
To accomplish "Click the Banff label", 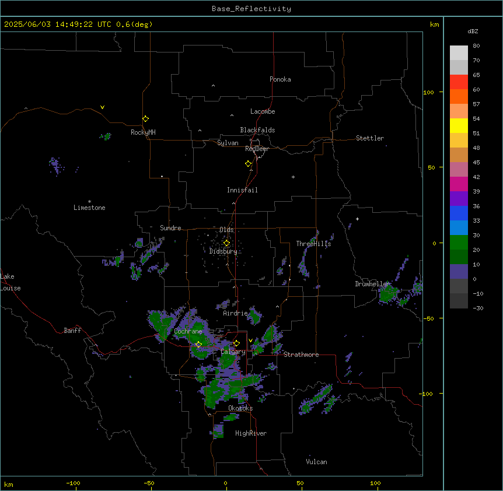I will click(72, 331).
